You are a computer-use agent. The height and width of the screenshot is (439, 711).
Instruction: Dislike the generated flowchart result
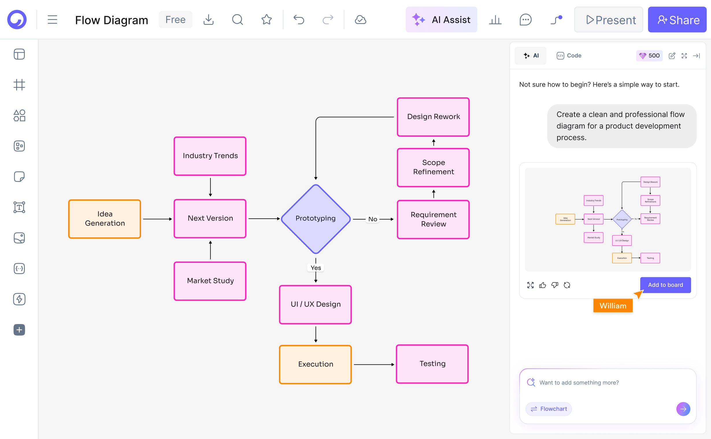click(x=555, y=285)
